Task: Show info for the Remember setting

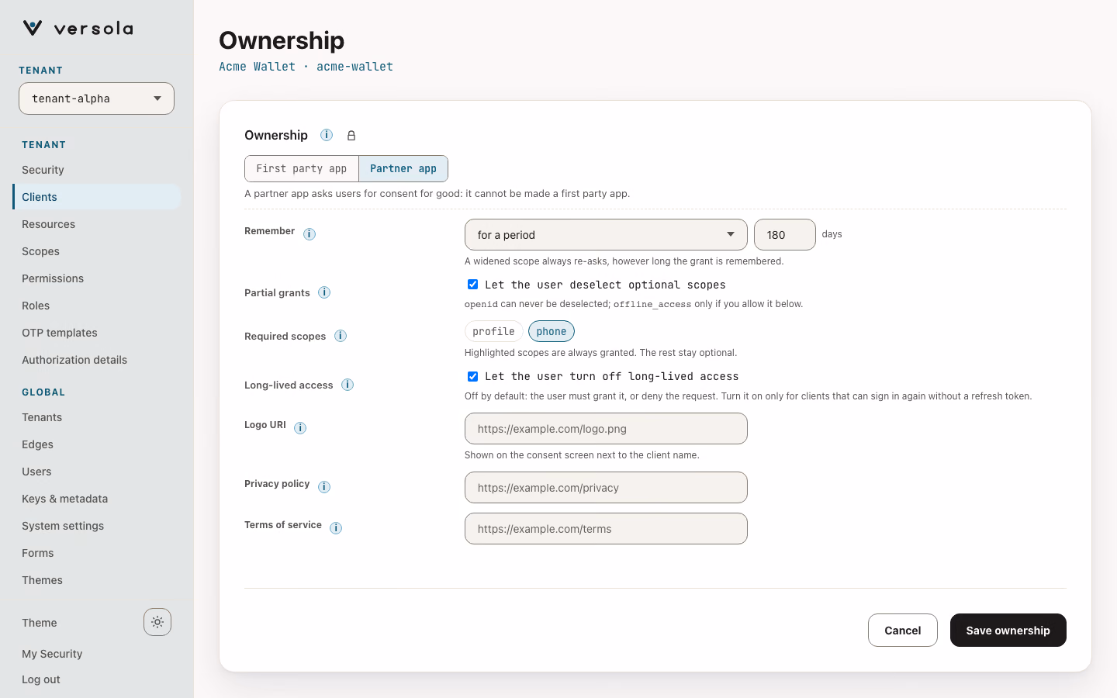Action: tap(310, 234)
